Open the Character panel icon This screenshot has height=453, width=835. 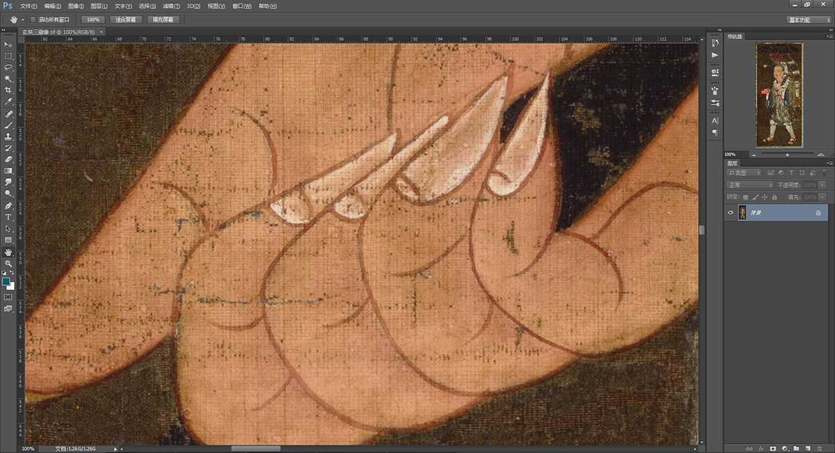[x=715, y=120]
